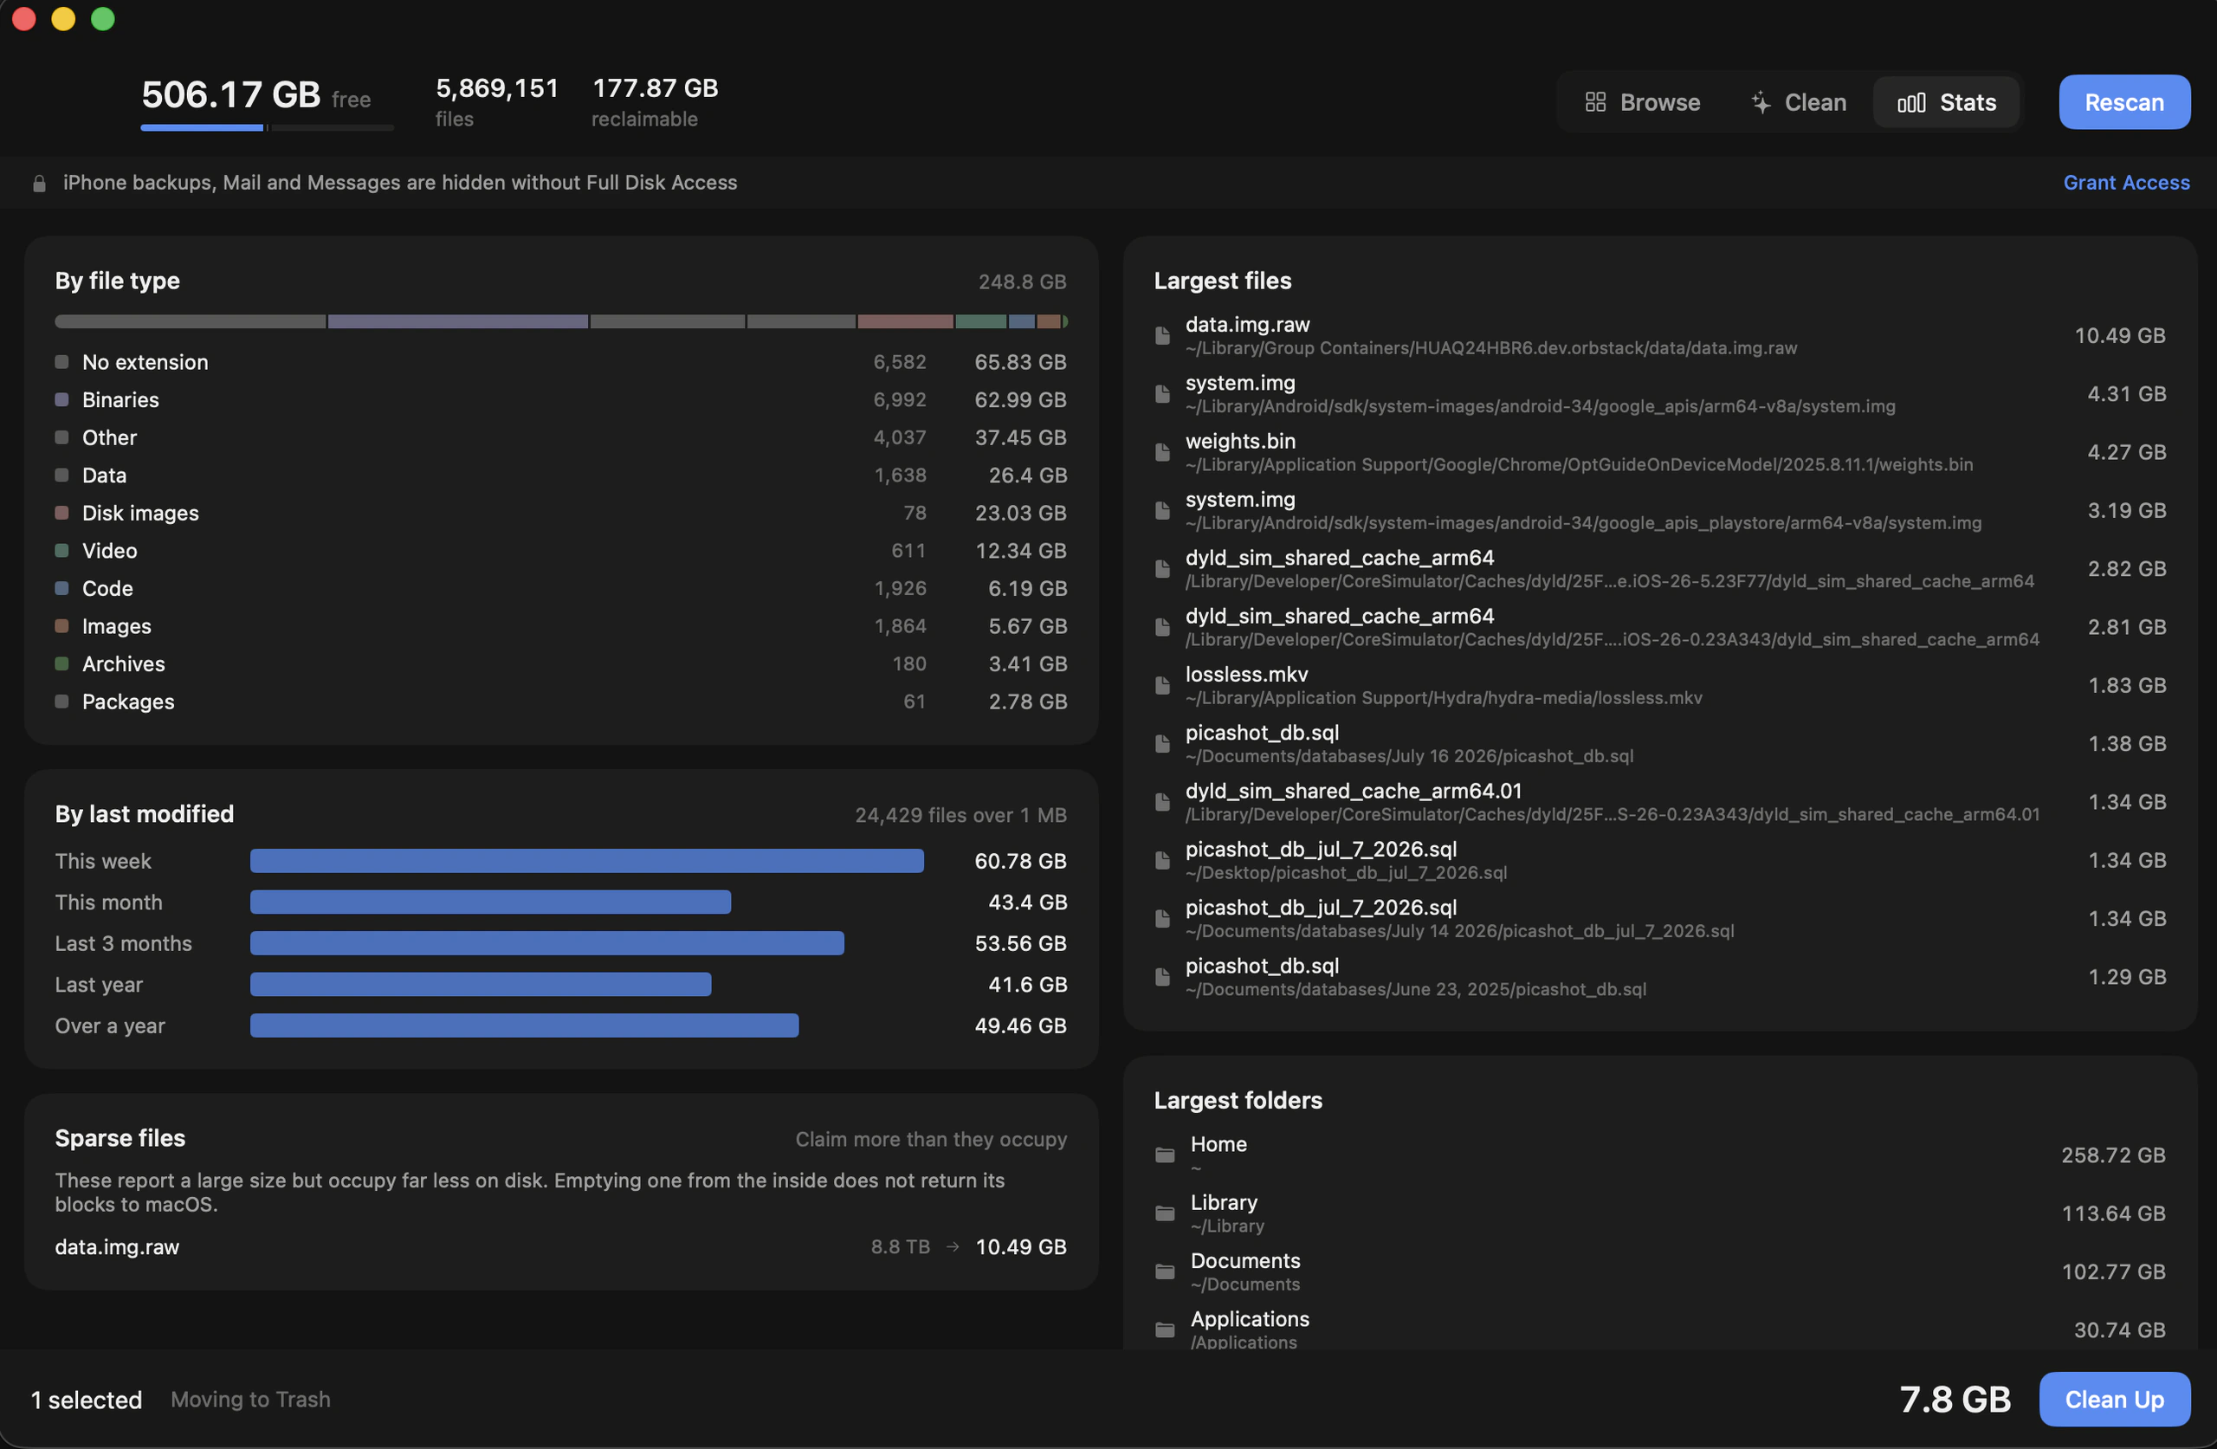
Task: Select the Other file type row
Action: point(561,438)
